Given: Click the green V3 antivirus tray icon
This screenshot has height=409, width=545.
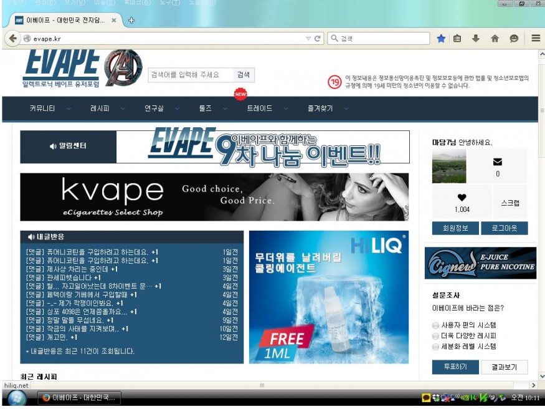Looking at the screenshot, I should (x=483, y=398).
